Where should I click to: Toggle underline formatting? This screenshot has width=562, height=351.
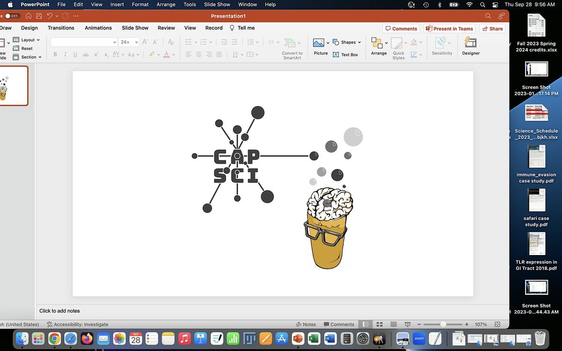[75, 55]
